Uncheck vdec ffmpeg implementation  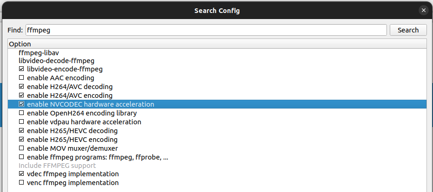[x=21, y=174]
